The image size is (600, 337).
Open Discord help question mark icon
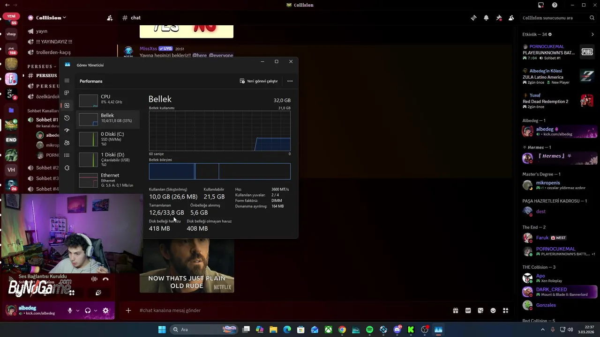(555, 5)
